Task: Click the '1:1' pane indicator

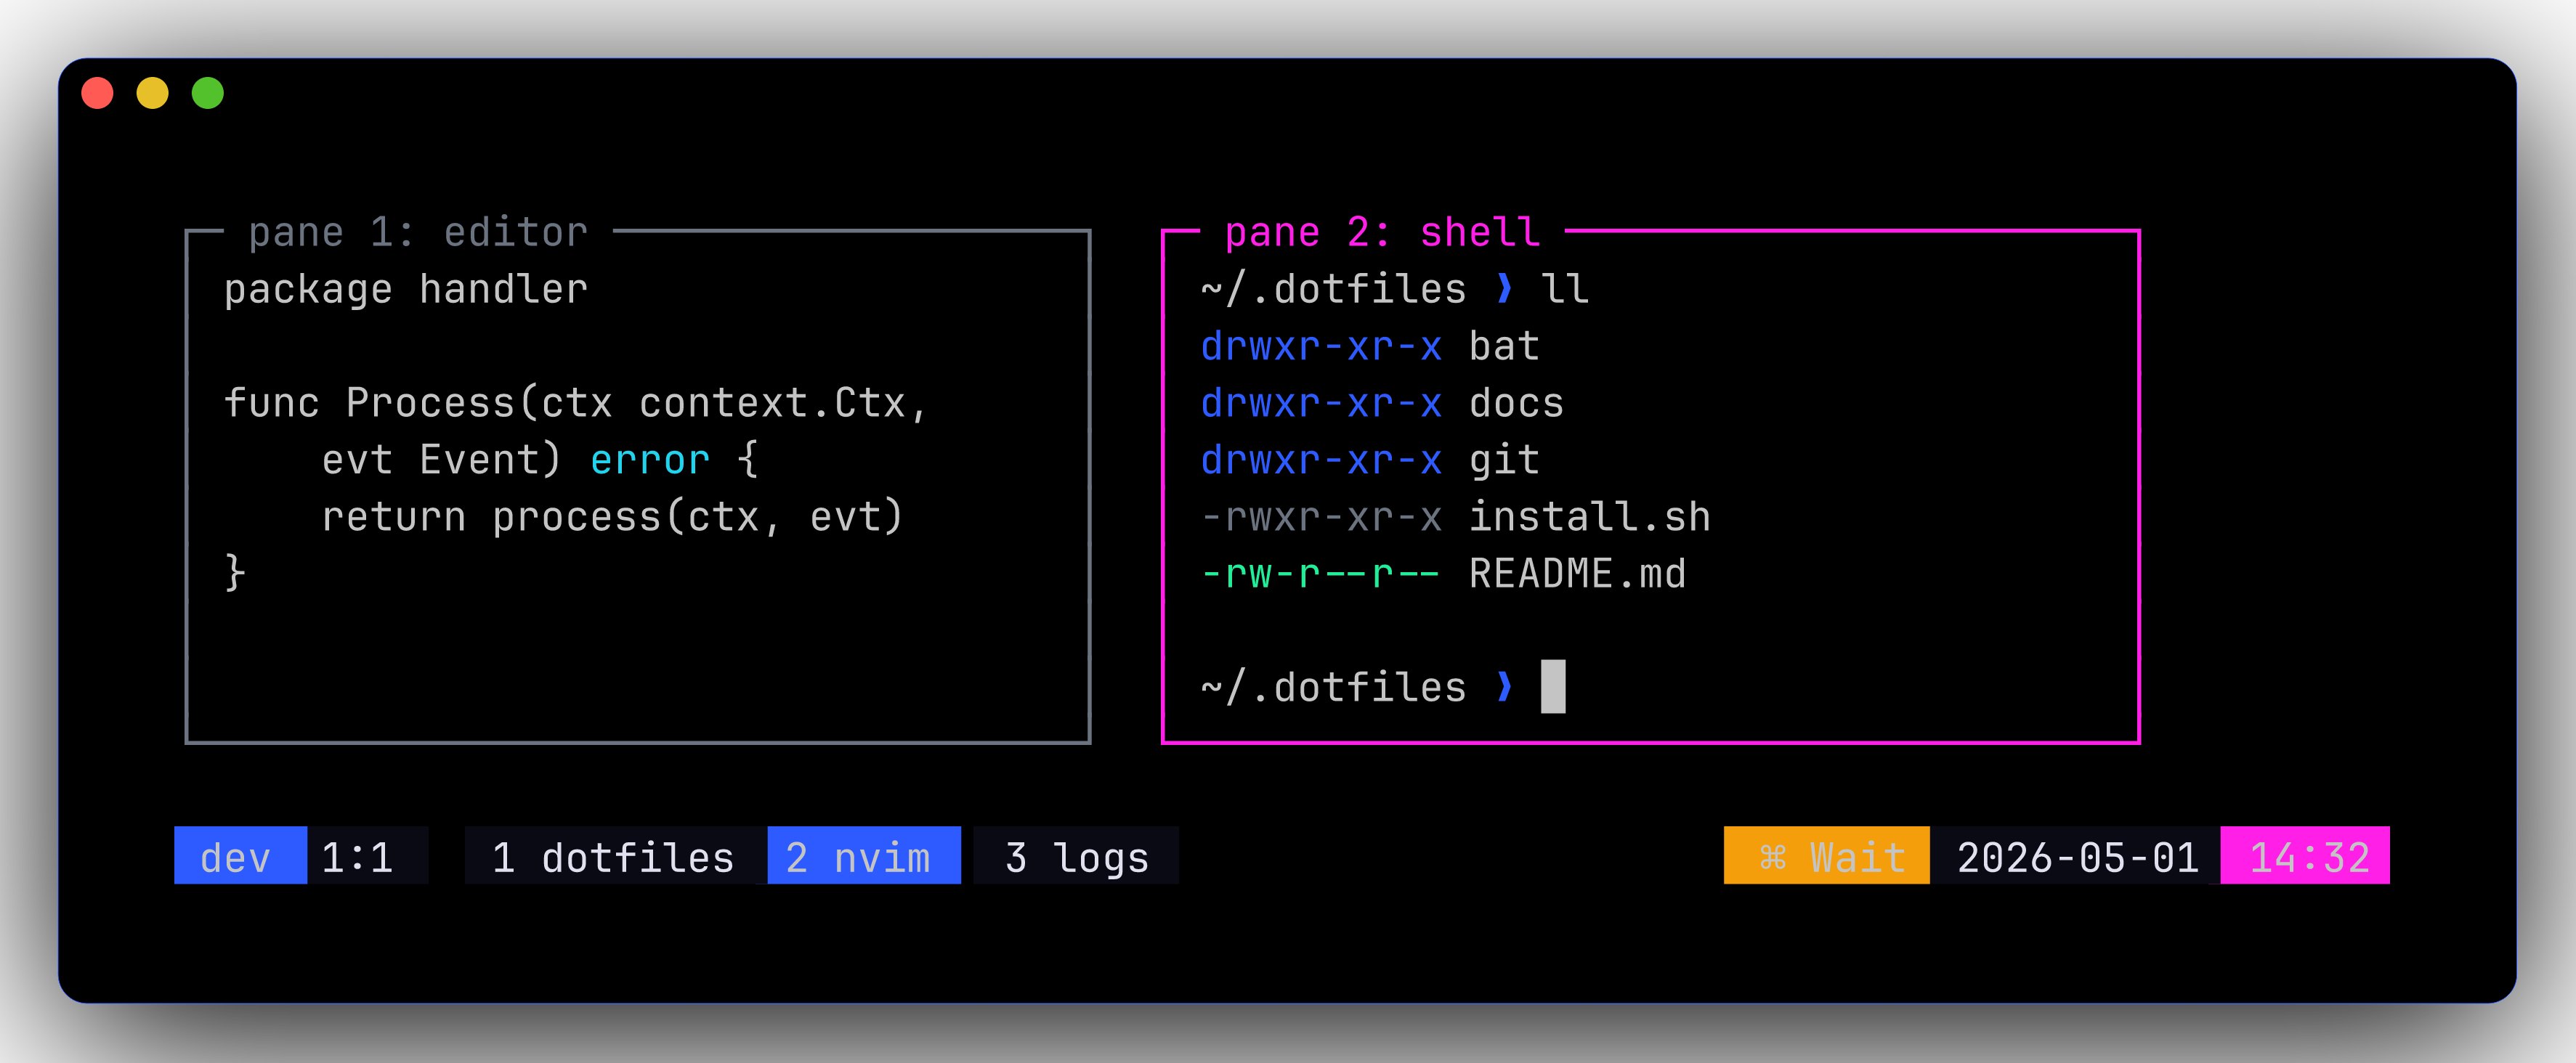Action: coord(357,858)
